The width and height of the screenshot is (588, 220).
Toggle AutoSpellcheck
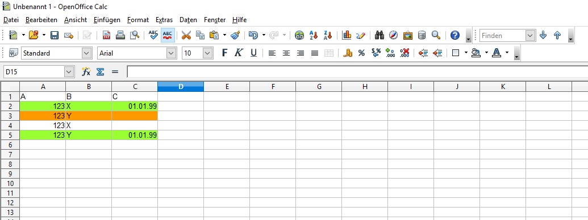pos(168,35)
